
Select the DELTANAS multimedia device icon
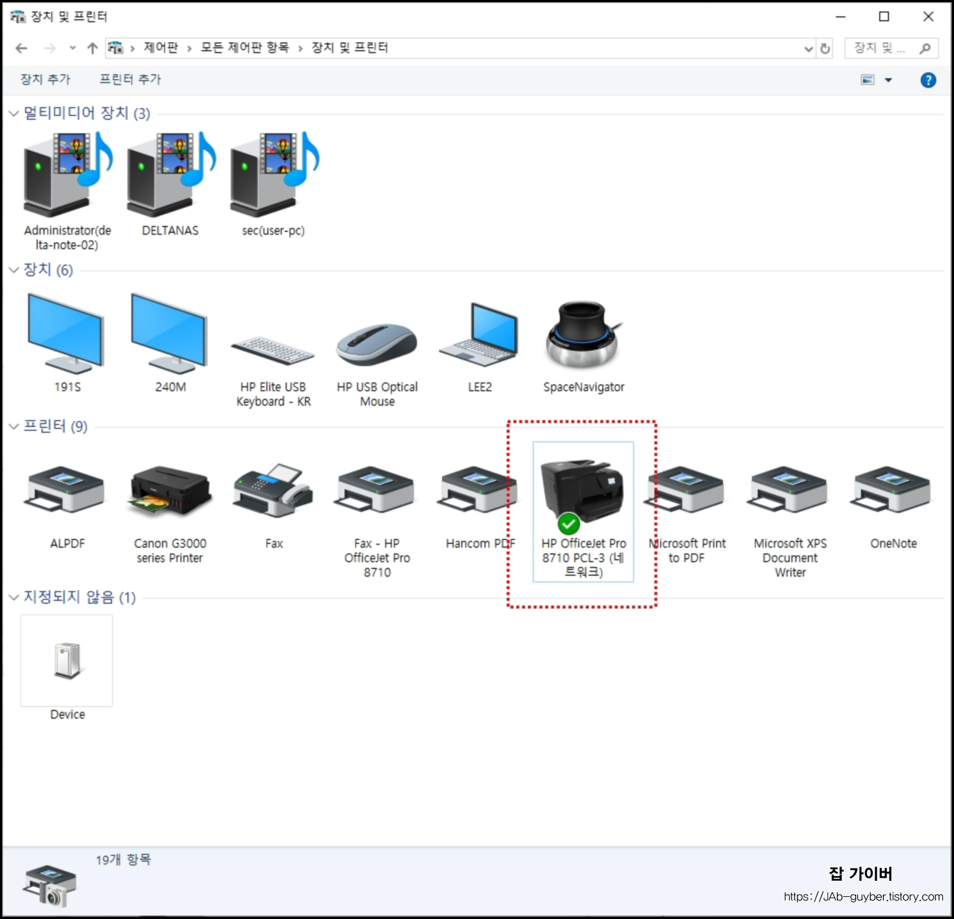coord(171,175)
